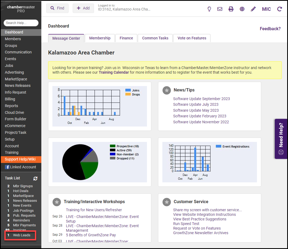Viewport: 288px width, 249px height.
Task: Click the lightbulb icon in top toolbar
Action: pyautogui.click(x=209, y=9)
